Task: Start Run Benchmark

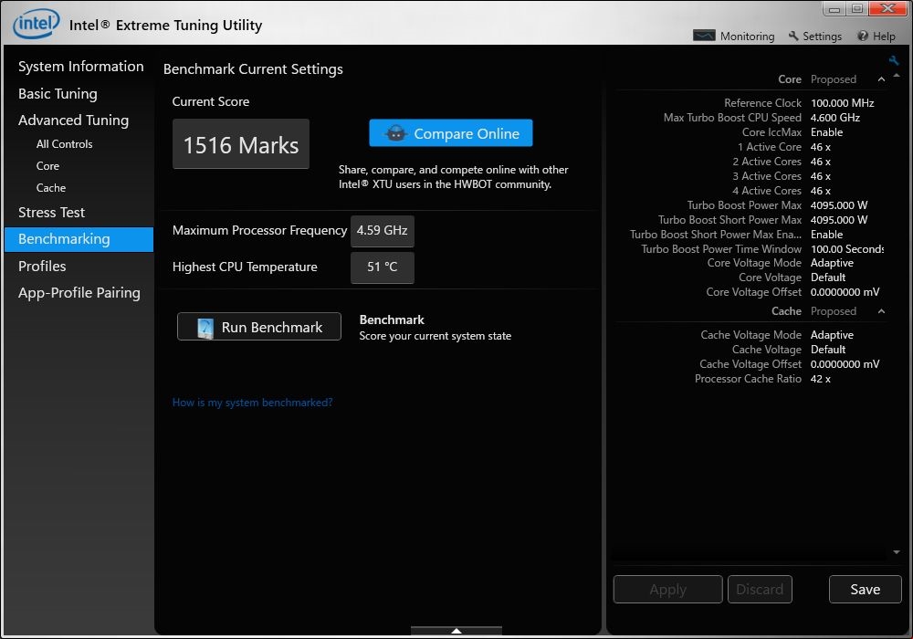Action: pyautogui.click(x=259, y=327)
